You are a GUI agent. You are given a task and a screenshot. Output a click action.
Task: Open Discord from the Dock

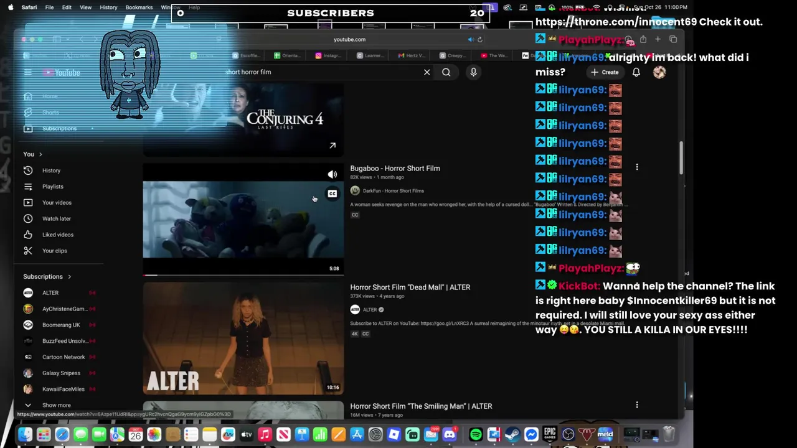(x=450, y=434)
